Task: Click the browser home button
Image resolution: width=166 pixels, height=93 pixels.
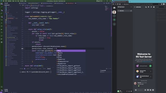Action: pos(120,4)
